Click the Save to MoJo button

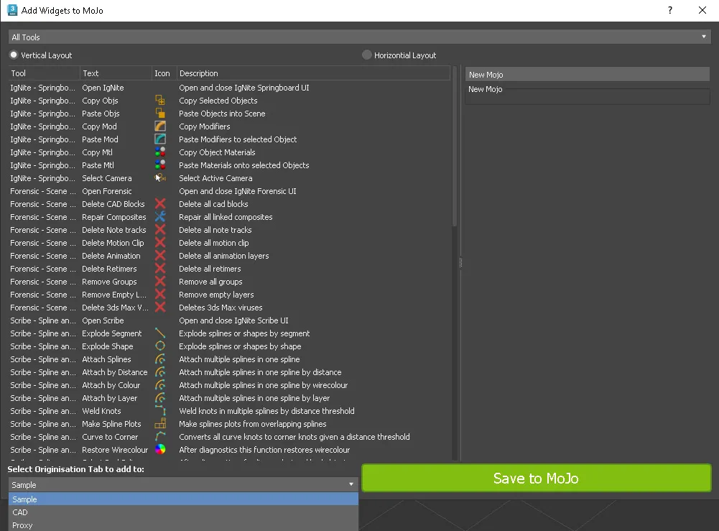tap(536, 479)
